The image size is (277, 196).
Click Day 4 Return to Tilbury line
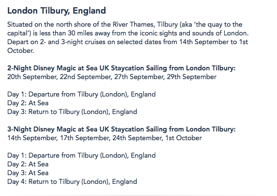pos(72,182)
